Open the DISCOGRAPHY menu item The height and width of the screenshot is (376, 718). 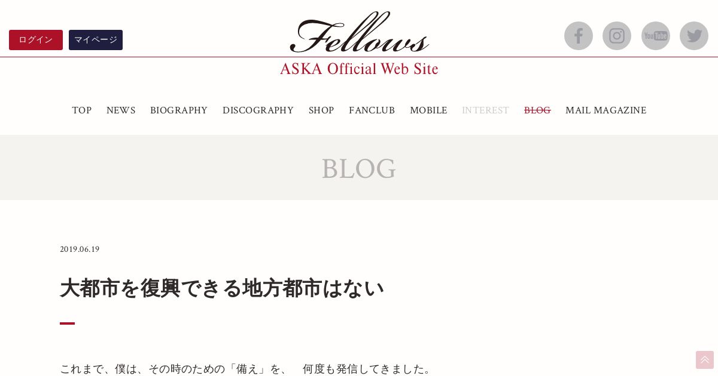click(258, 110)
